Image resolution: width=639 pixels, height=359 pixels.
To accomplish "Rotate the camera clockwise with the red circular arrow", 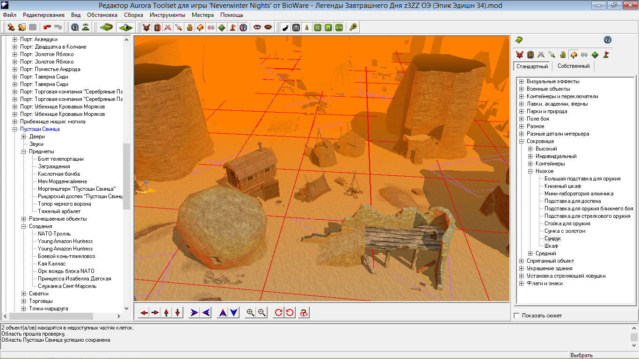I will [279, 313].
